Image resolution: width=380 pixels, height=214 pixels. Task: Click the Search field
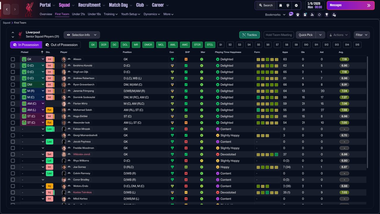[265, 5]
